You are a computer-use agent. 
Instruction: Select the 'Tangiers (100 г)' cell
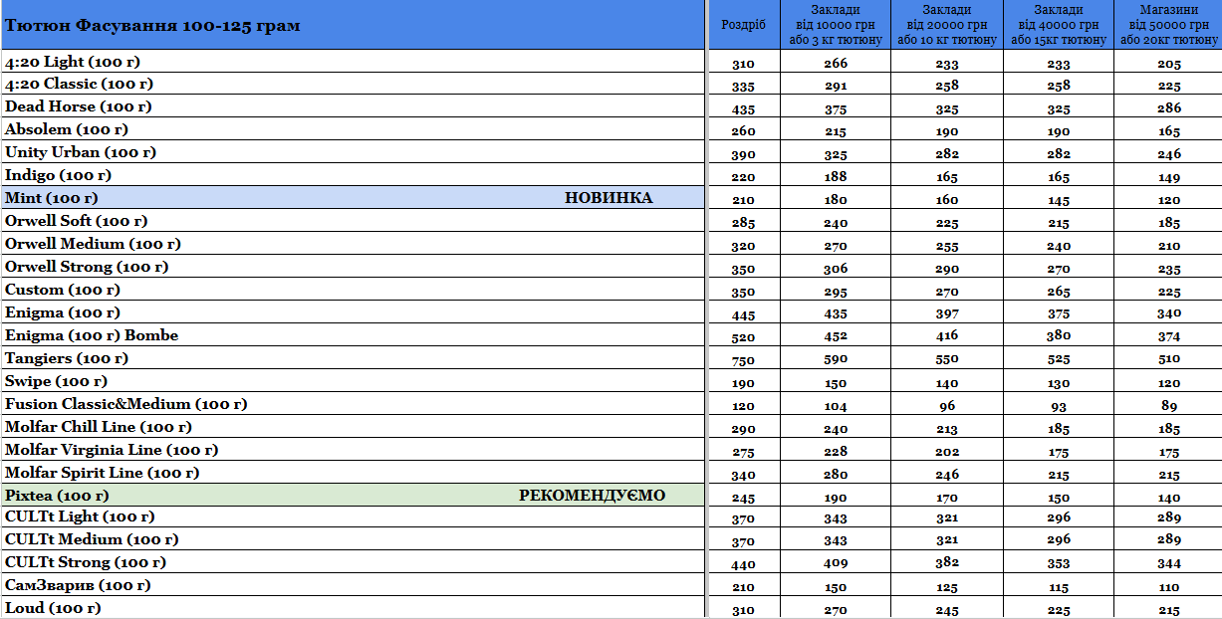tap(353, 358)
